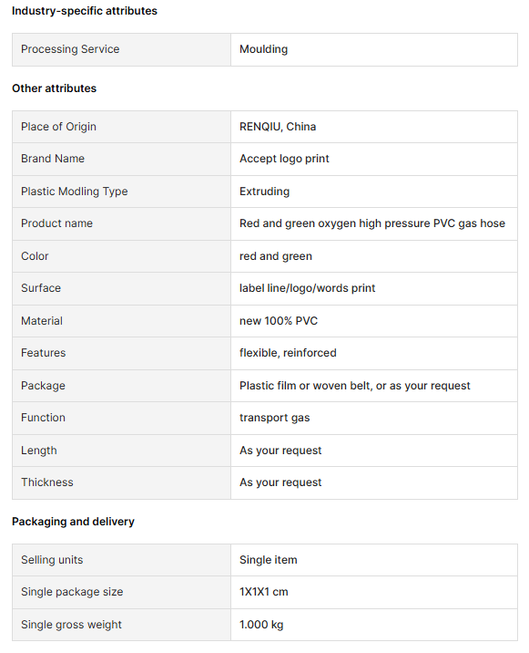The height and width of the screenshot is (653, 529).
Task: Click the Moulding value cell
Action: click(x=374, y=49)
